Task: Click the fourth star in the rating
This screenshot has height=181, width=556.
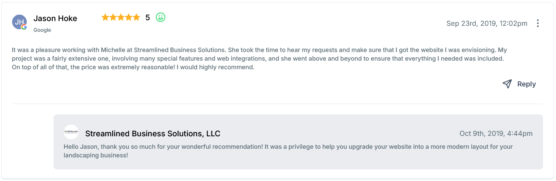Action: click(129, 18)
